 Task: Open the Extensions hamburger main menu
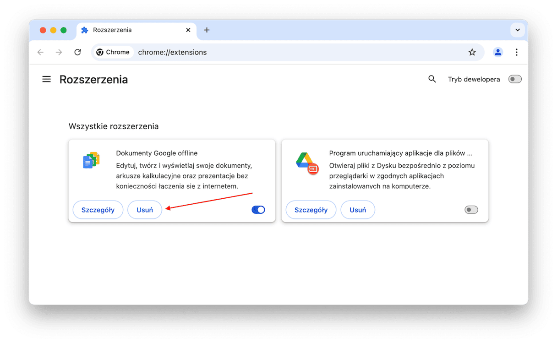point(46,79)
